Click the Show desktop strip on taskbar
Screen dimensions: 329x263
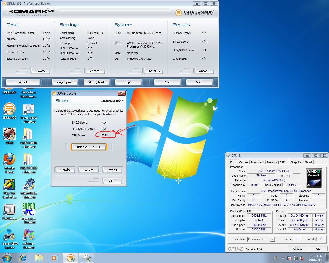[327, 258]
